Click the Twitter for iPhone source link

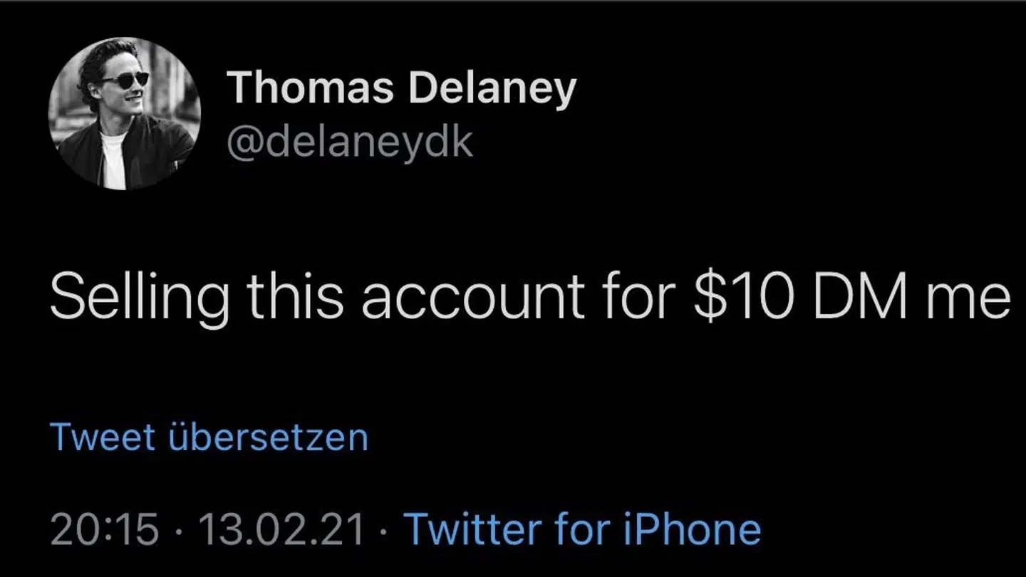click(582, 529)
